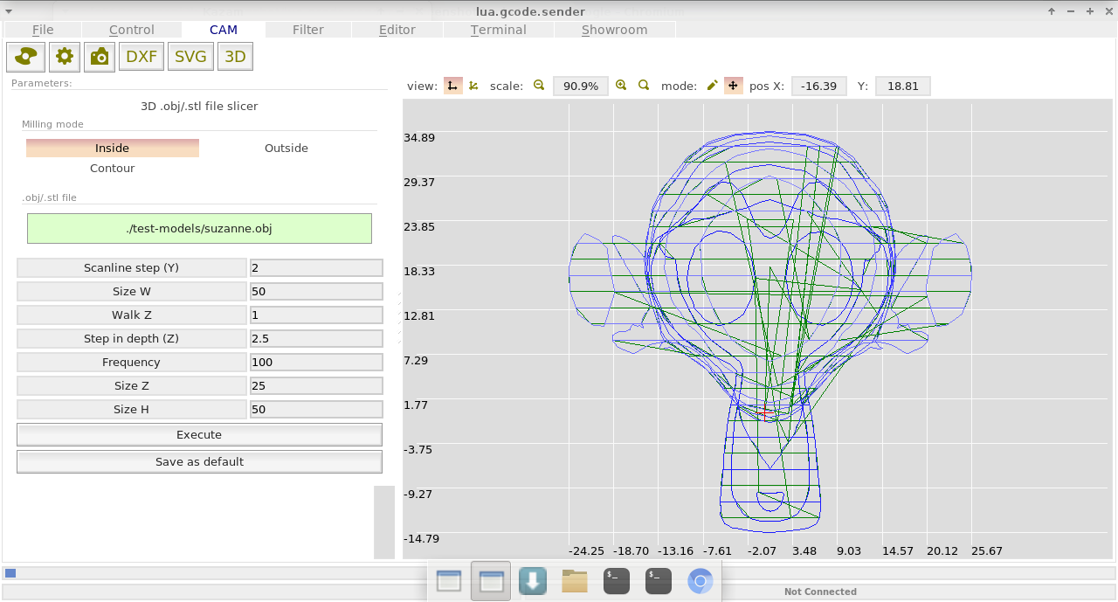
Task: Click Save as default button
Action: 199,462
